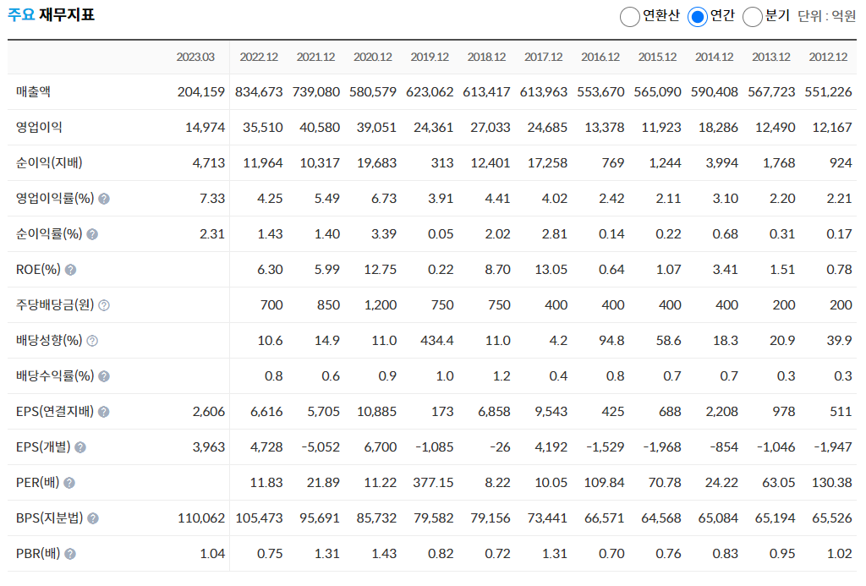Click PER value 377.15
The width and height of the screenshot is (866, 586).
pyautogui.click(x=433, y=483)
